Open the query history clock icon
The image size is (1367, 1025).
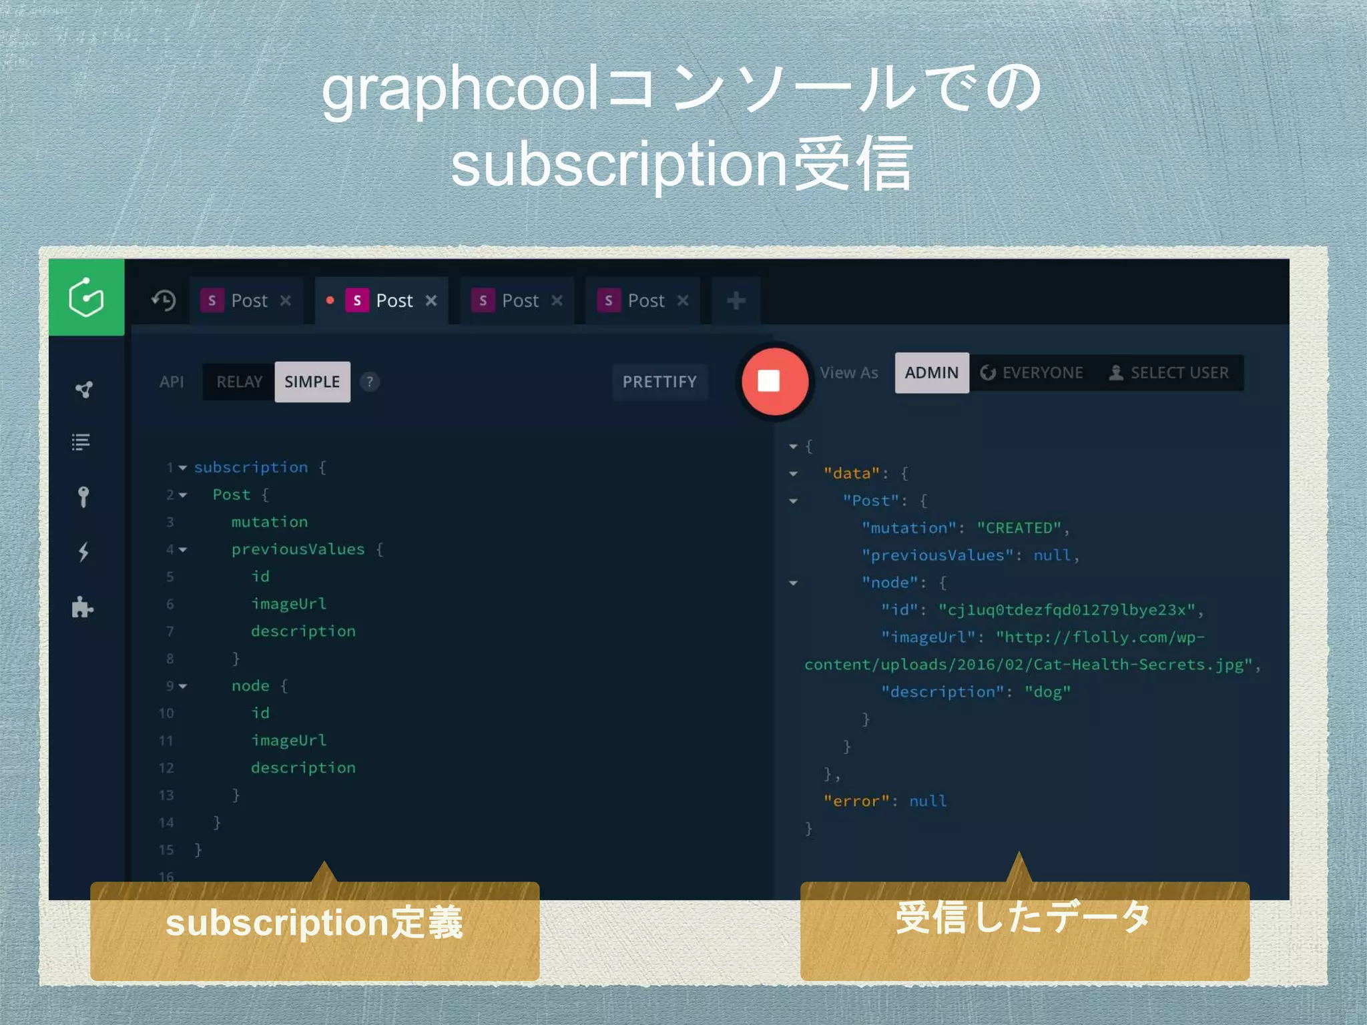[164, 300]
